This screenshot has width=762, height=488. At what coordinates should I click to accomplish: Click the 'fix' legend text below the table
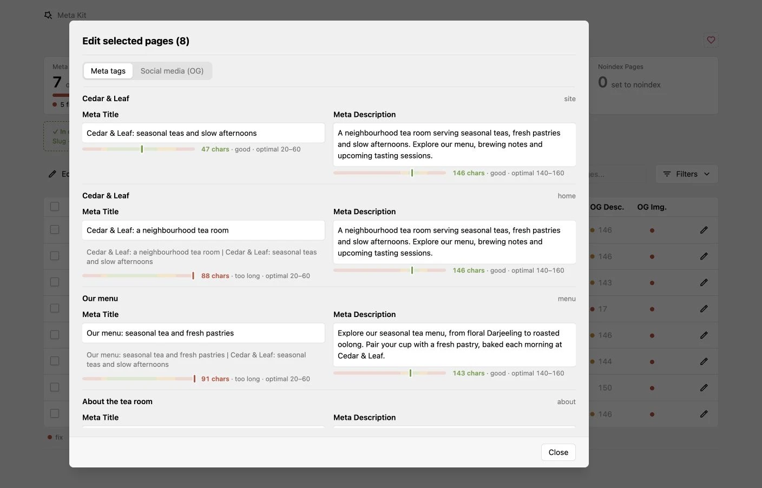tap(59, 437)
